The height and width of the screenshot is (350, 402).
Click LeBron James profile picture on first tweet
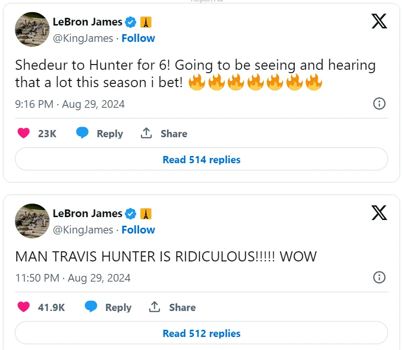coord(32,29)
